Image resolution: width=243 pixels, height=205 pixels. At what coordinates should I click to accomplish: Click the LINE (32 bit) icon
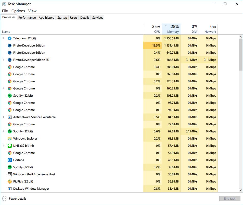tap(10, 146)
